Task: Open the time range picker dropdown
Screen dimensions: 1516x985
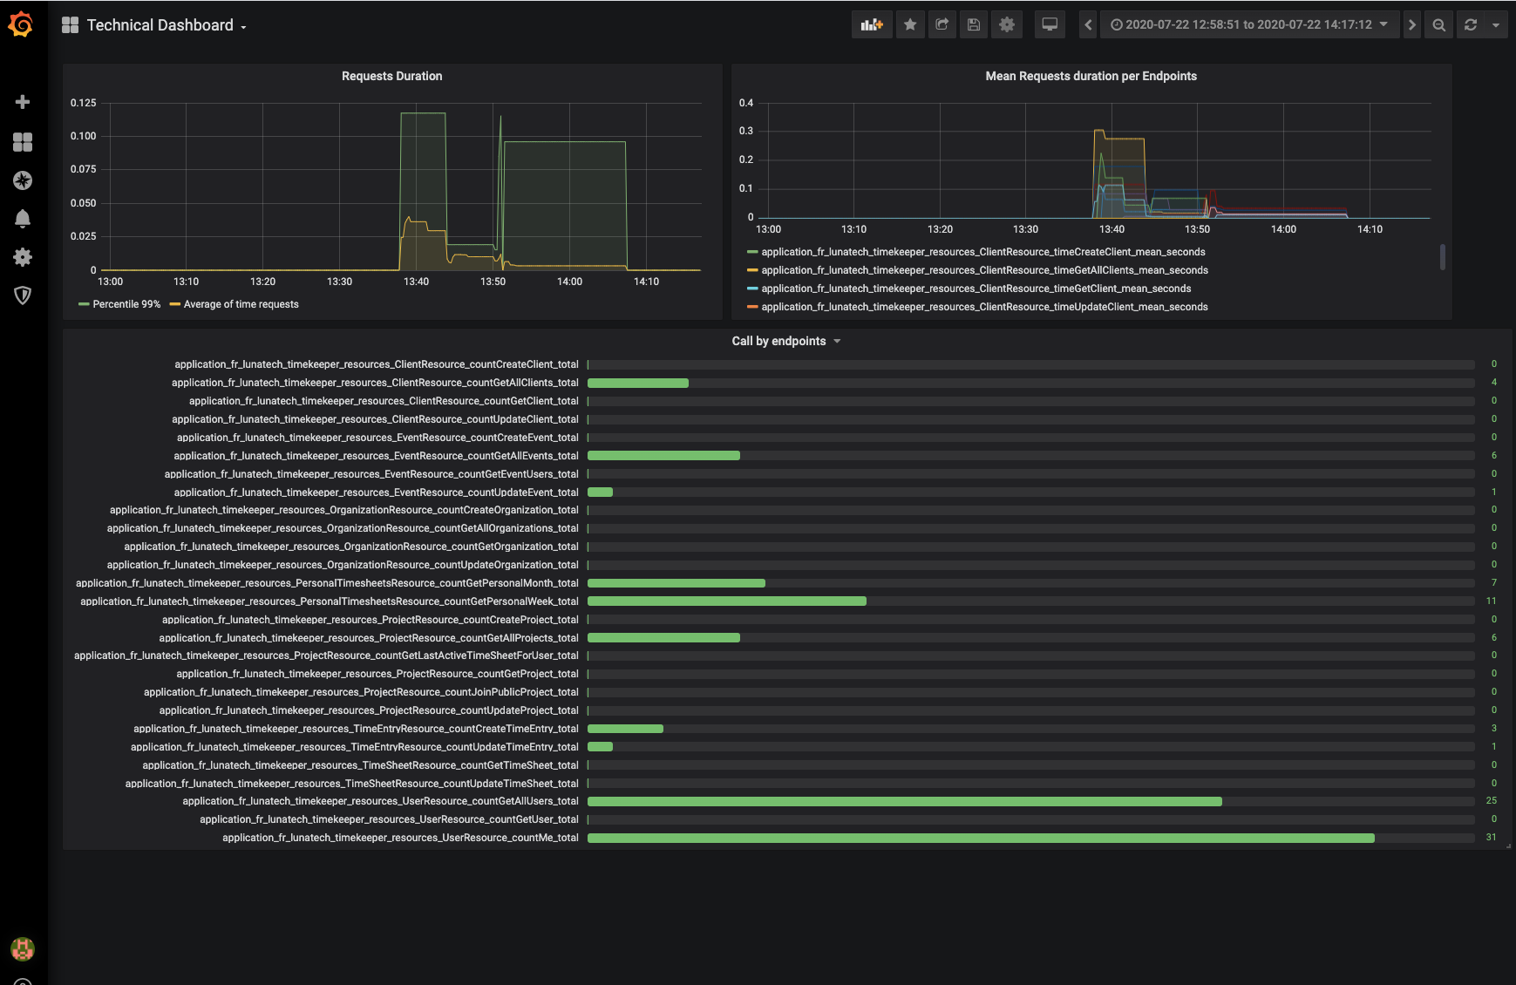Action: 1249,24
